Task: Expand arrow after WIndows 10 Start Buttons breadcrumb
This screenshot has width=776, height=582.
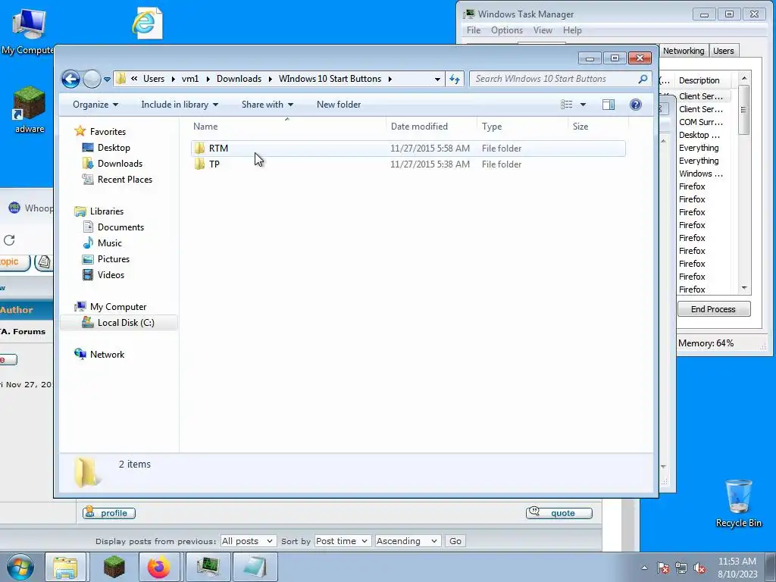Action: tap(390, 79)
